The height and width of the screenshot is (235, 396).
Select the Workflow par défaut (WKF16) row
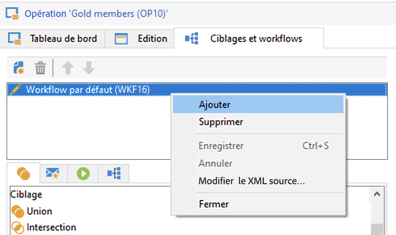(x=197, y=89)
